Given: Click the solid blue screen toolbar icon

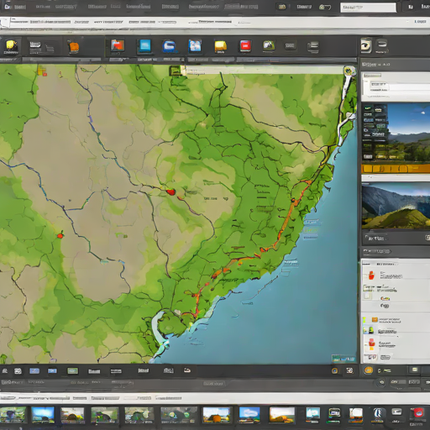Looking at the screenshot, I should pyautogui.click(x=144, y=45).
